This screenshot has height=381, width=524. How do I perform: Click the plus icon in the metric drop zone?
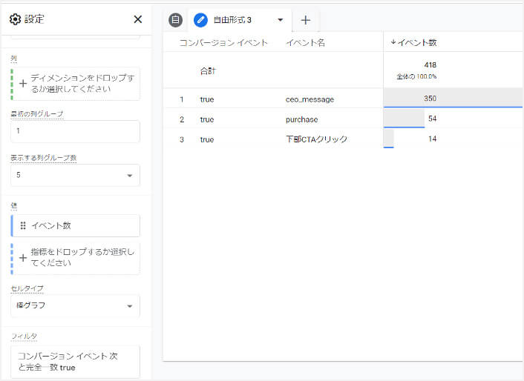click(x=23, y=257)
